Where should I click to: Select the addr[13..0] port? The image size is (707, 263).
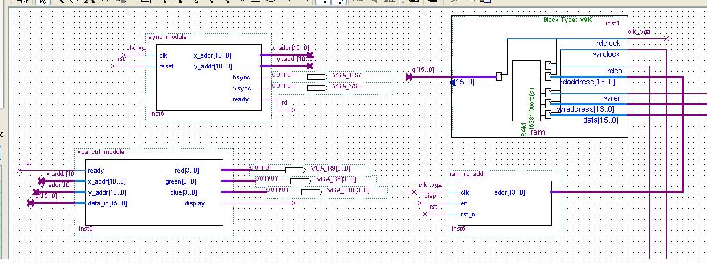coord(510,192)
